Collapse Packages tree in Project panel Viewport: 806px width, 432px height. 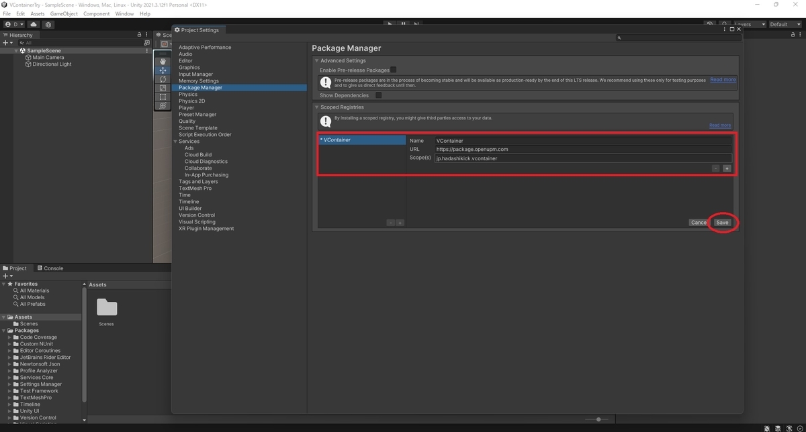pyautogui.click(x=4, y=331)
